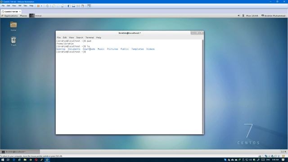Open VMware VM menu
Image resolution: width=288 pixels, height=162 pixels.
pyautogui.click(x=20, y=6)
